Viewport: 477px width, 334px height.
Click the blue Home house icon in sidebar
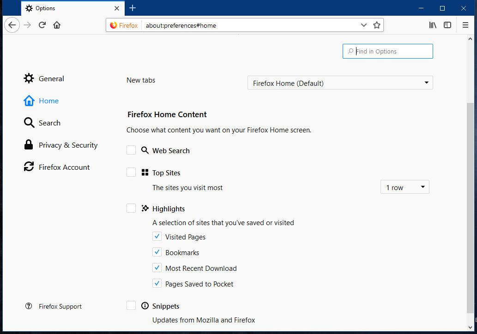(29, 101)
